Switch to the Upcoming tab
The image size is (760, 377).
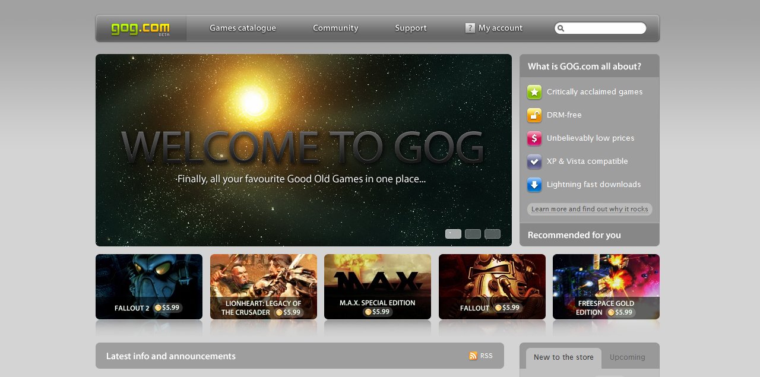click(627, 357)
